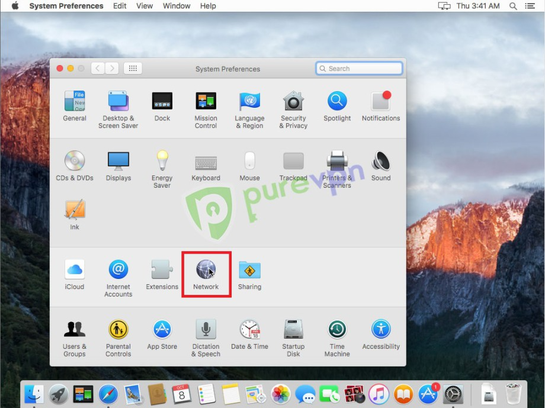Open the Trackpad preference pane
The image size is (545, 408).
click(293, 166)
